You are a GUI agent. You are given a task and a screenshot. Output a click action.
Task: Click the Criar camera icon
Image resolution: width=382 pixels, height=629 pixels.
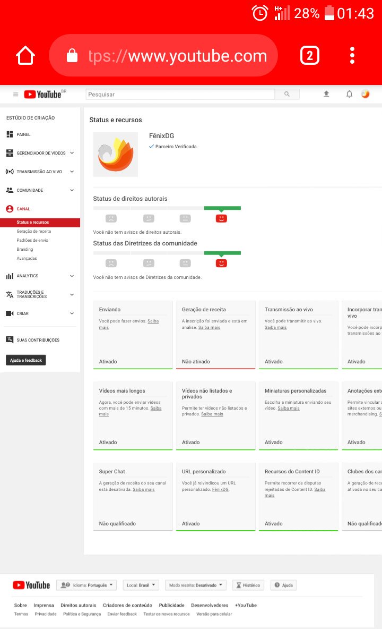[10, 313]
